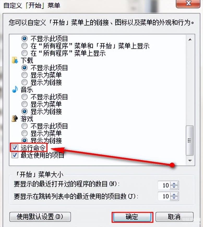Decrease jump list items count
This screenshot has height=227, width=203.
[x=174, y=198]
